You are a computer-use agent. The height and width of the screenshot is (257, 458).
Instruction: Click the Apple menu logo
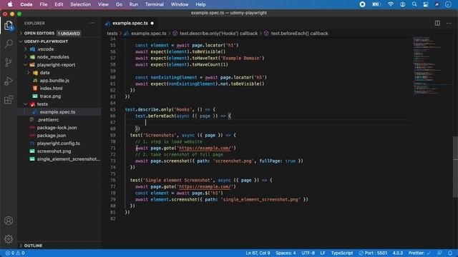[10, 4]
